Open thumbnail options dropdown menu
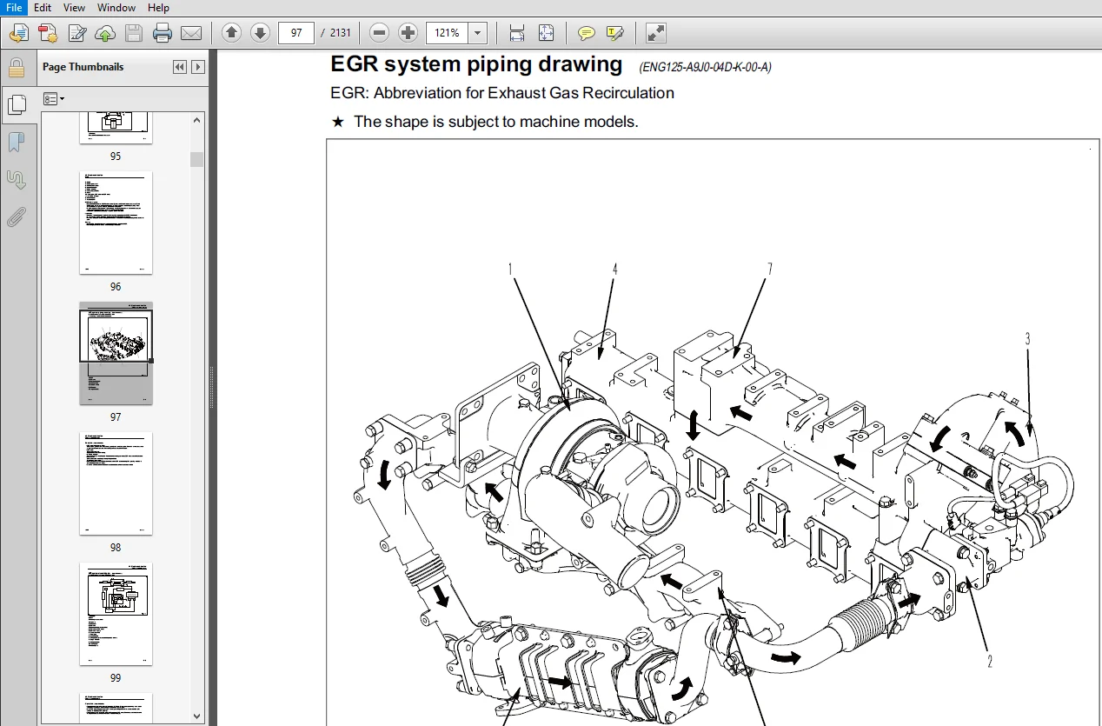The image size is (1102, 726). [54, 99]
